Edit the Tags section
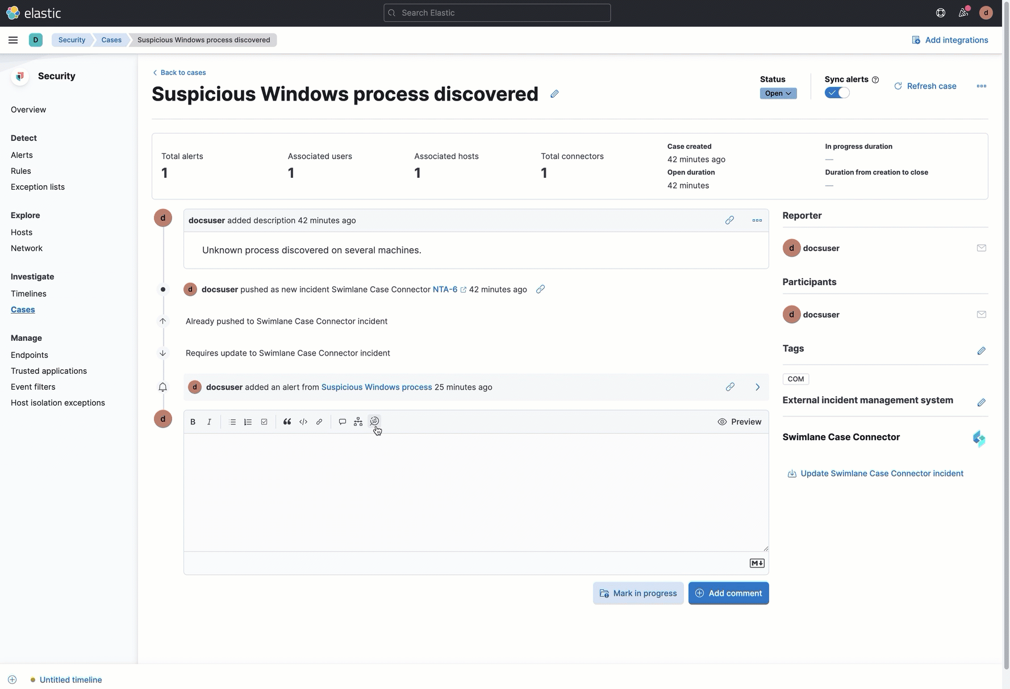The image size is (1010, 689). [982, 350]
